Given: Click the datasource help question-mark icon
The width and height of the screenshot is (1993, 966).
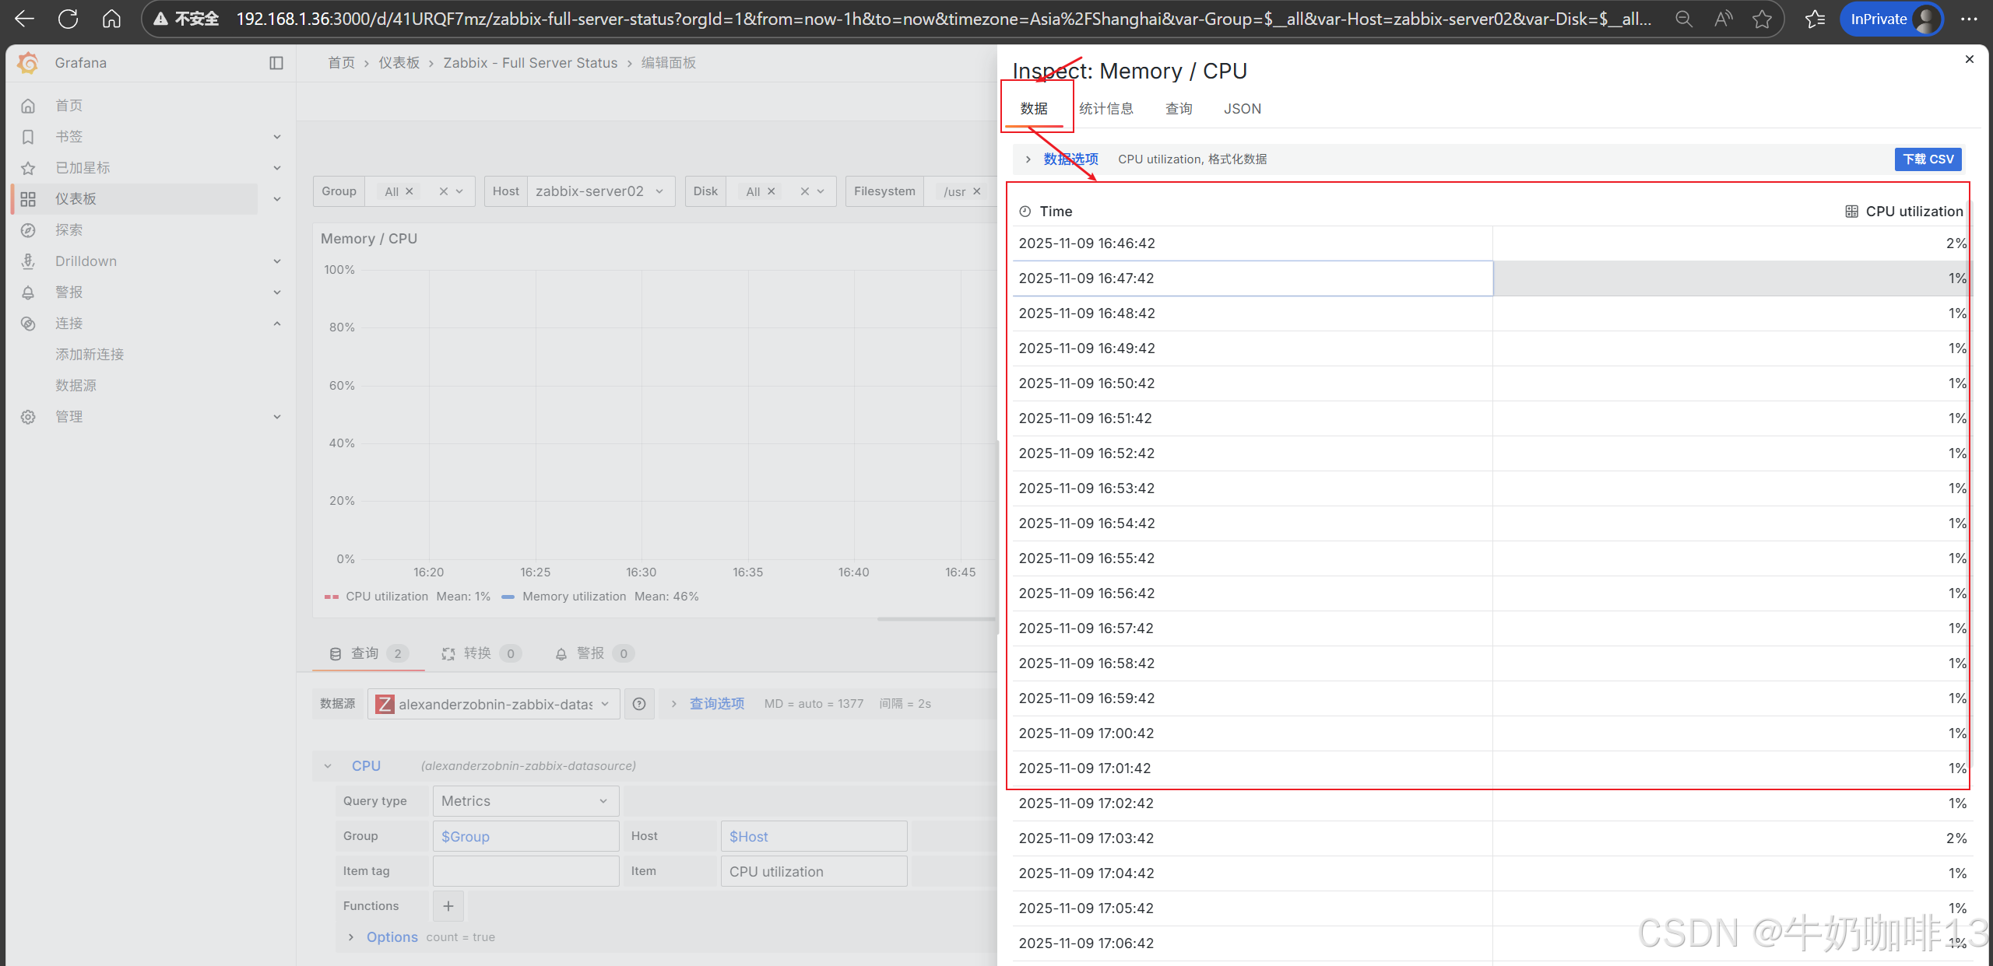Looking at the screenshot, I should pyautogui.click(x=639, y=704).
